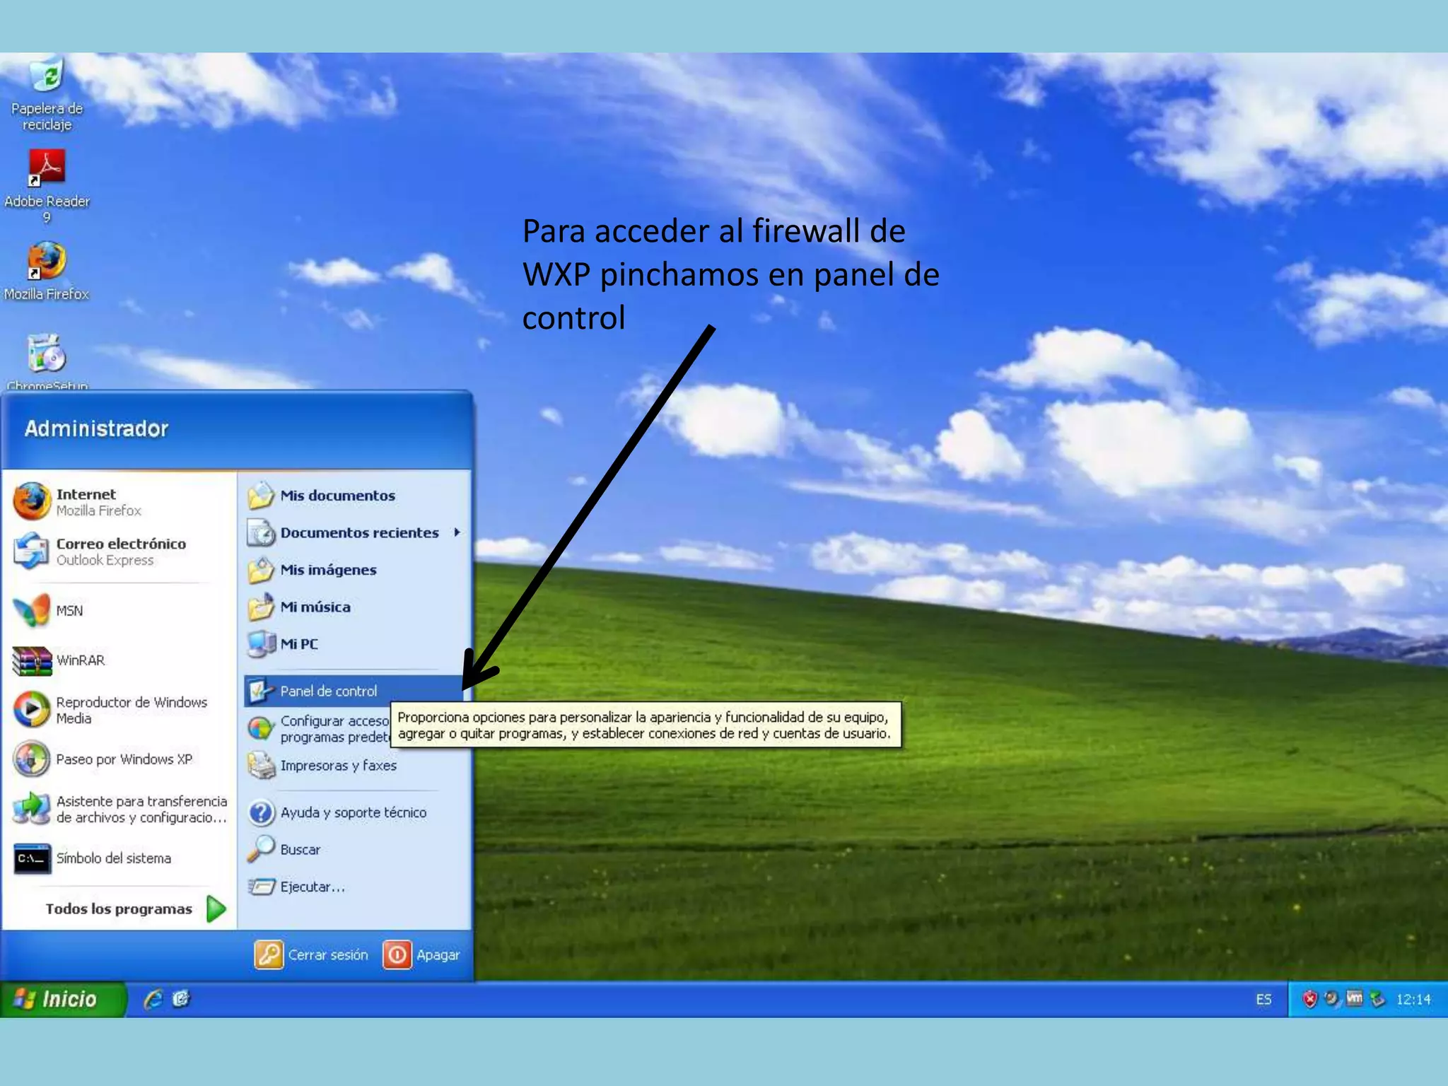Open the ChromeSetup desktop icon
This screenshot has width=1448, height=1086.
(x=47, y=361)
